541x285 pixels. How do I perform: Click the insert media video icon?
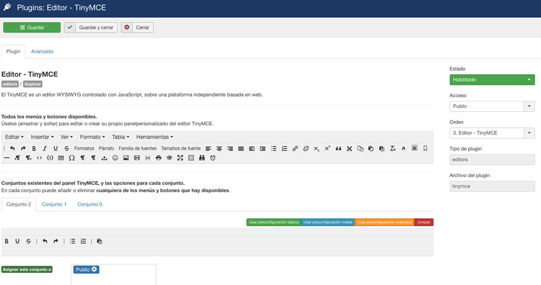(137, 158)
